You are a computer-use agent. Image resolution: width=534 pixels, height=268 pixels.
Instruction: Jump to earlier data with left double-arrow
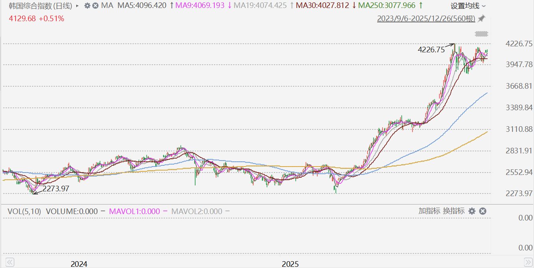coord(10,263)
